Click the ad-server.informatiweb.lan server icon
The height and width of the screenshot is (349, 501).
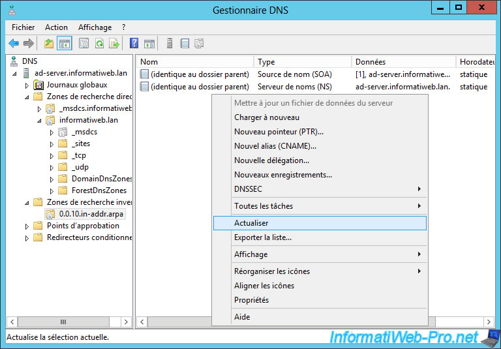tap(26, 73)
